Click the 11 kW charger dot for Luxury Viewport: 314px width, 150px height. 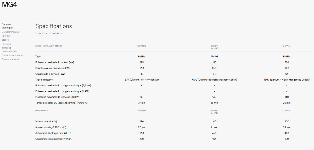[x=214, y=91]
